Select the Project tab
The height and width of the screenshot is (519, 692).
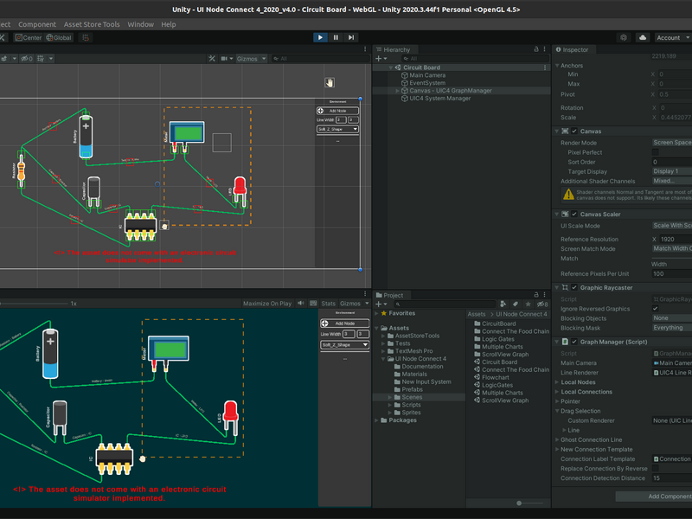pyautogui.click(x=389, y=295)
